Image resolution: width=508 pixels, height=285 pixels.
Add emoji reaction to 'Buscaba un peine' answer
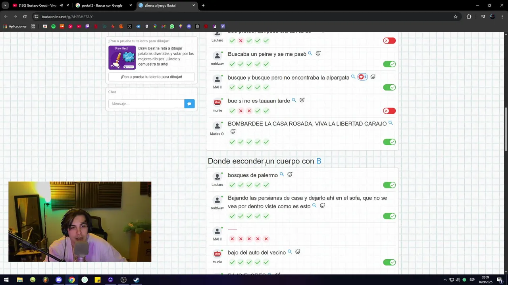click(x=318, y=53)
